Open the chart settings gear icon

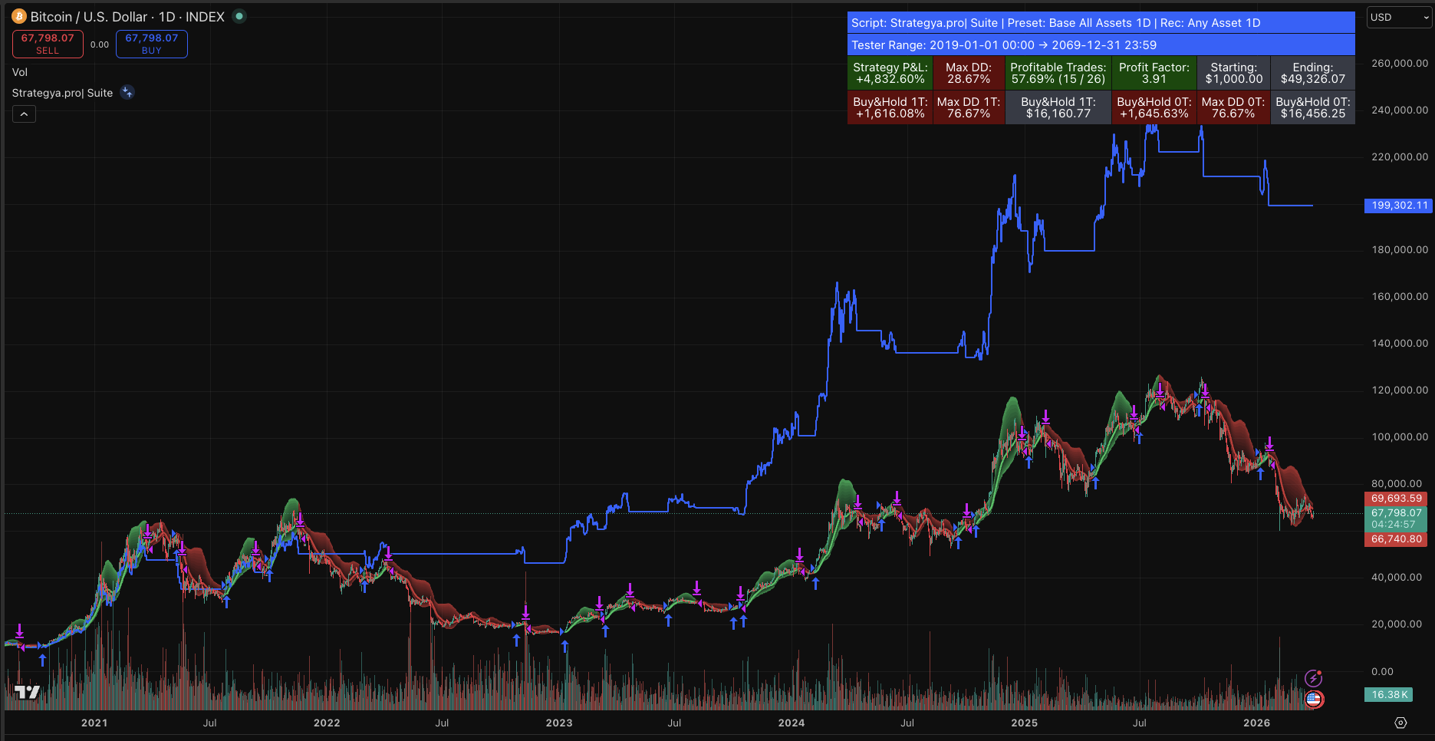click(x=1400, y=723)
